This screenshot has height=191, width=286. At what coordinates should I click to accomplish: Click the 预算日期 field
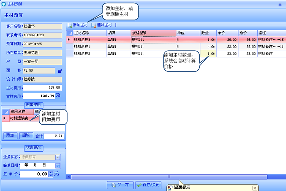pyautogui.click(x=42, y=44)
